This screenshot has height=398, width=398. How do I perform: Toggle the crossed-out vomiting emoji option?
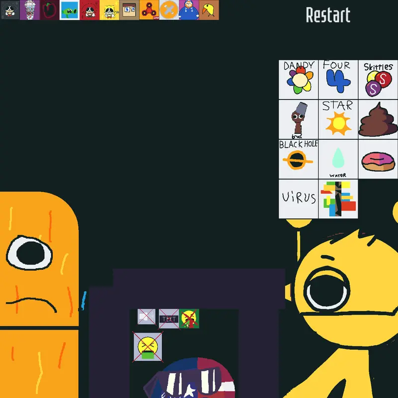[148, 347]
